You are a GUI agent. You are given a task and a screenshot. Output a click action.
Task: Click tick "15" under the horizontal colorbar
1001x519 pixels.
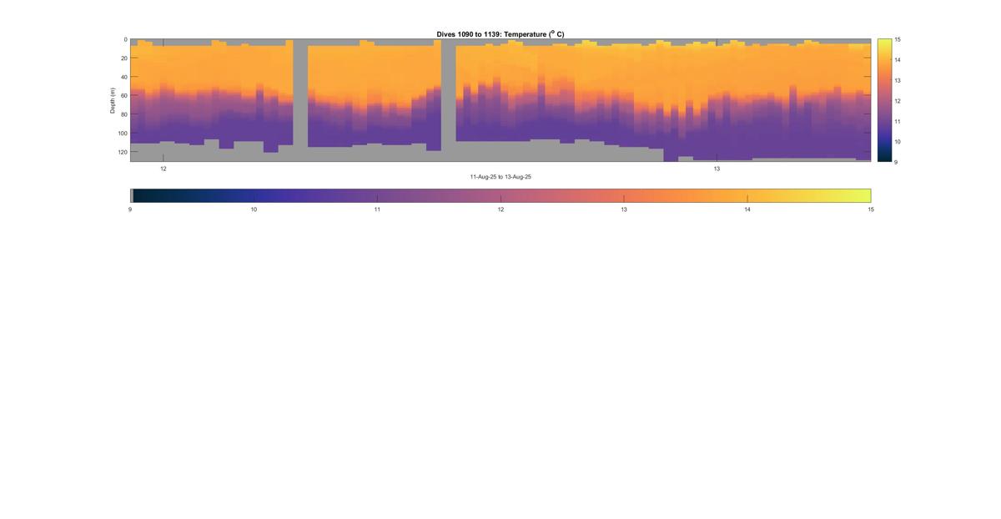[871, 209]
